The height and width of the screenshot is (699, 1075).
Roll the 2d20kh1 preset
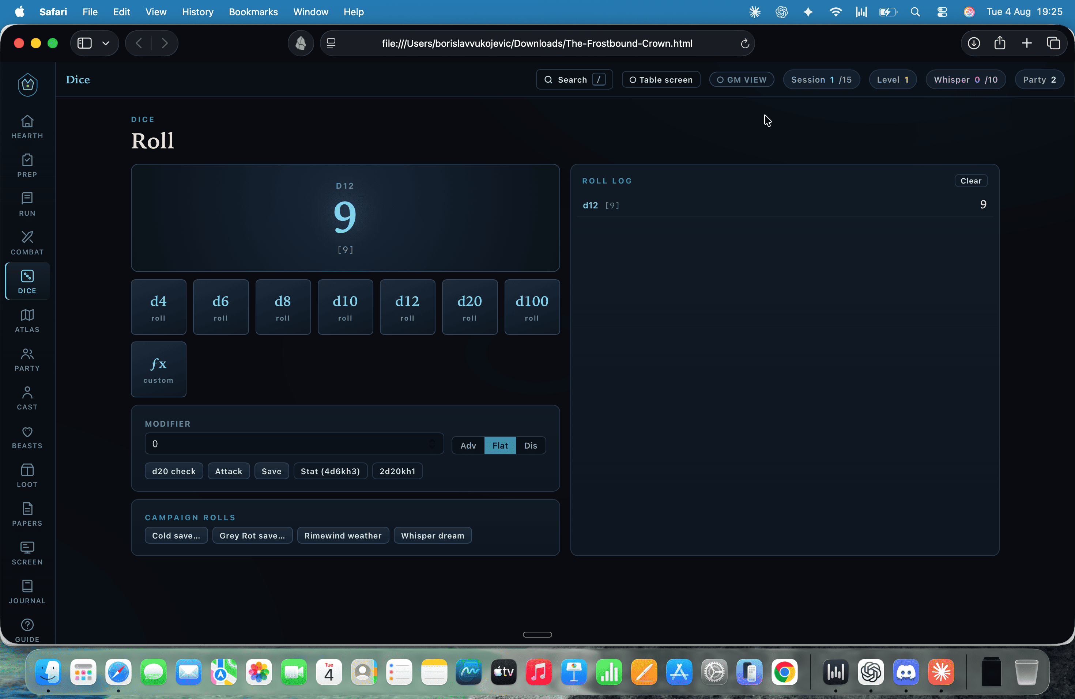tap(397, 471)
